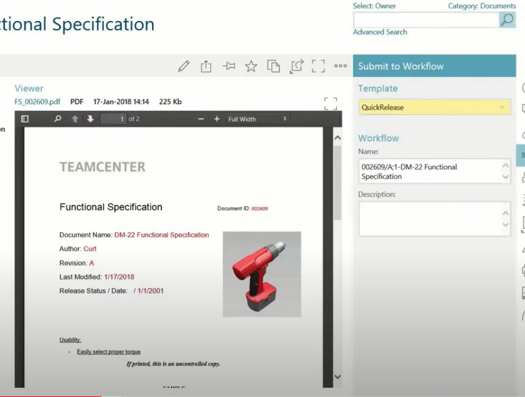Click the '17-Jan-2018 14:14' timestamp
Screen dimensions: 525x397
(121, 102)
